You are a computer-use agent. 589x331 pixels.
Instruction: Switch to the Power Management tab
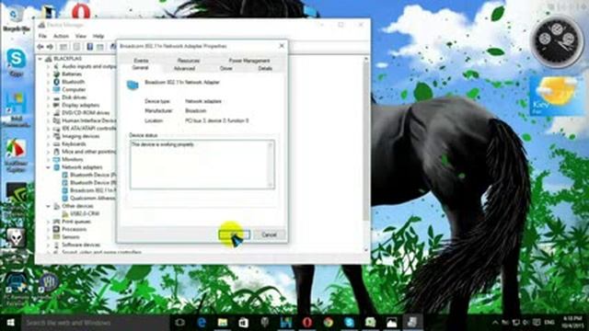pyautogui.click(x=249, y=61)
